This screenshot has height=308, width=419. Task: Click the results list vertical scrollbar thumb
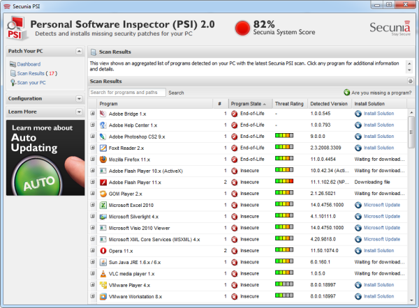(411, 132)
